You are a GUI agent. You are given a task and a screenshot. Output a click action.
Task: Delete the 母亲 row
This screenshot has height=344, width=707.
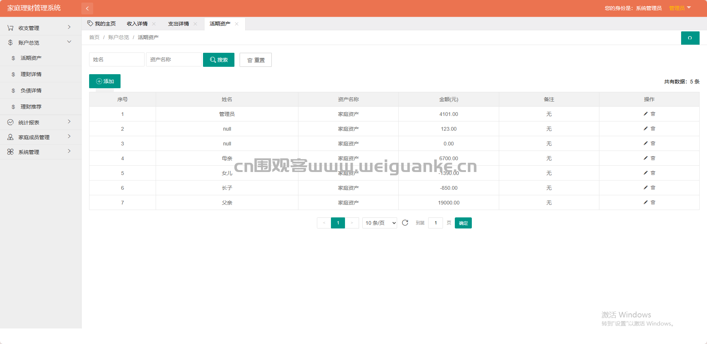click(x=653, y=158)
